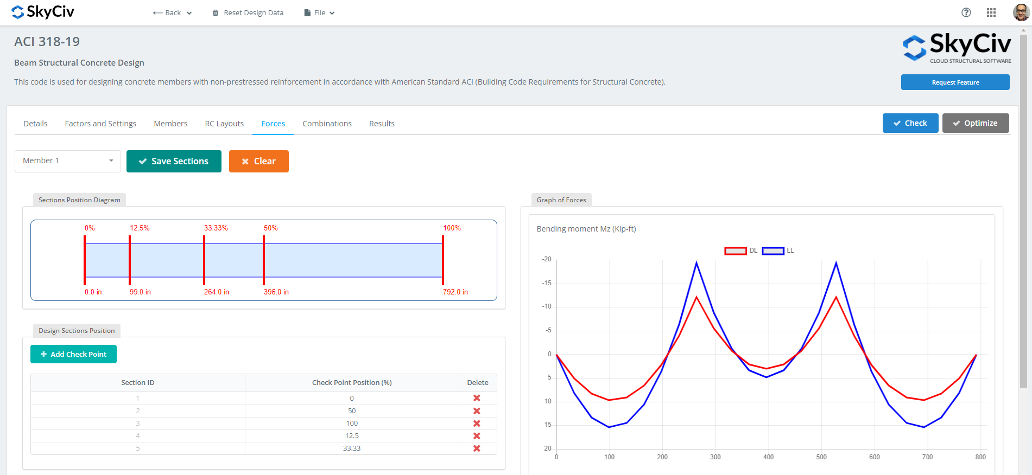The width and height of the screenshot is (1032, 475).
Task: Open the help question mark icon
Action: click(966, 12)
